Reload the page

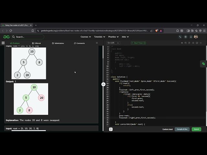tap(11, 31)
